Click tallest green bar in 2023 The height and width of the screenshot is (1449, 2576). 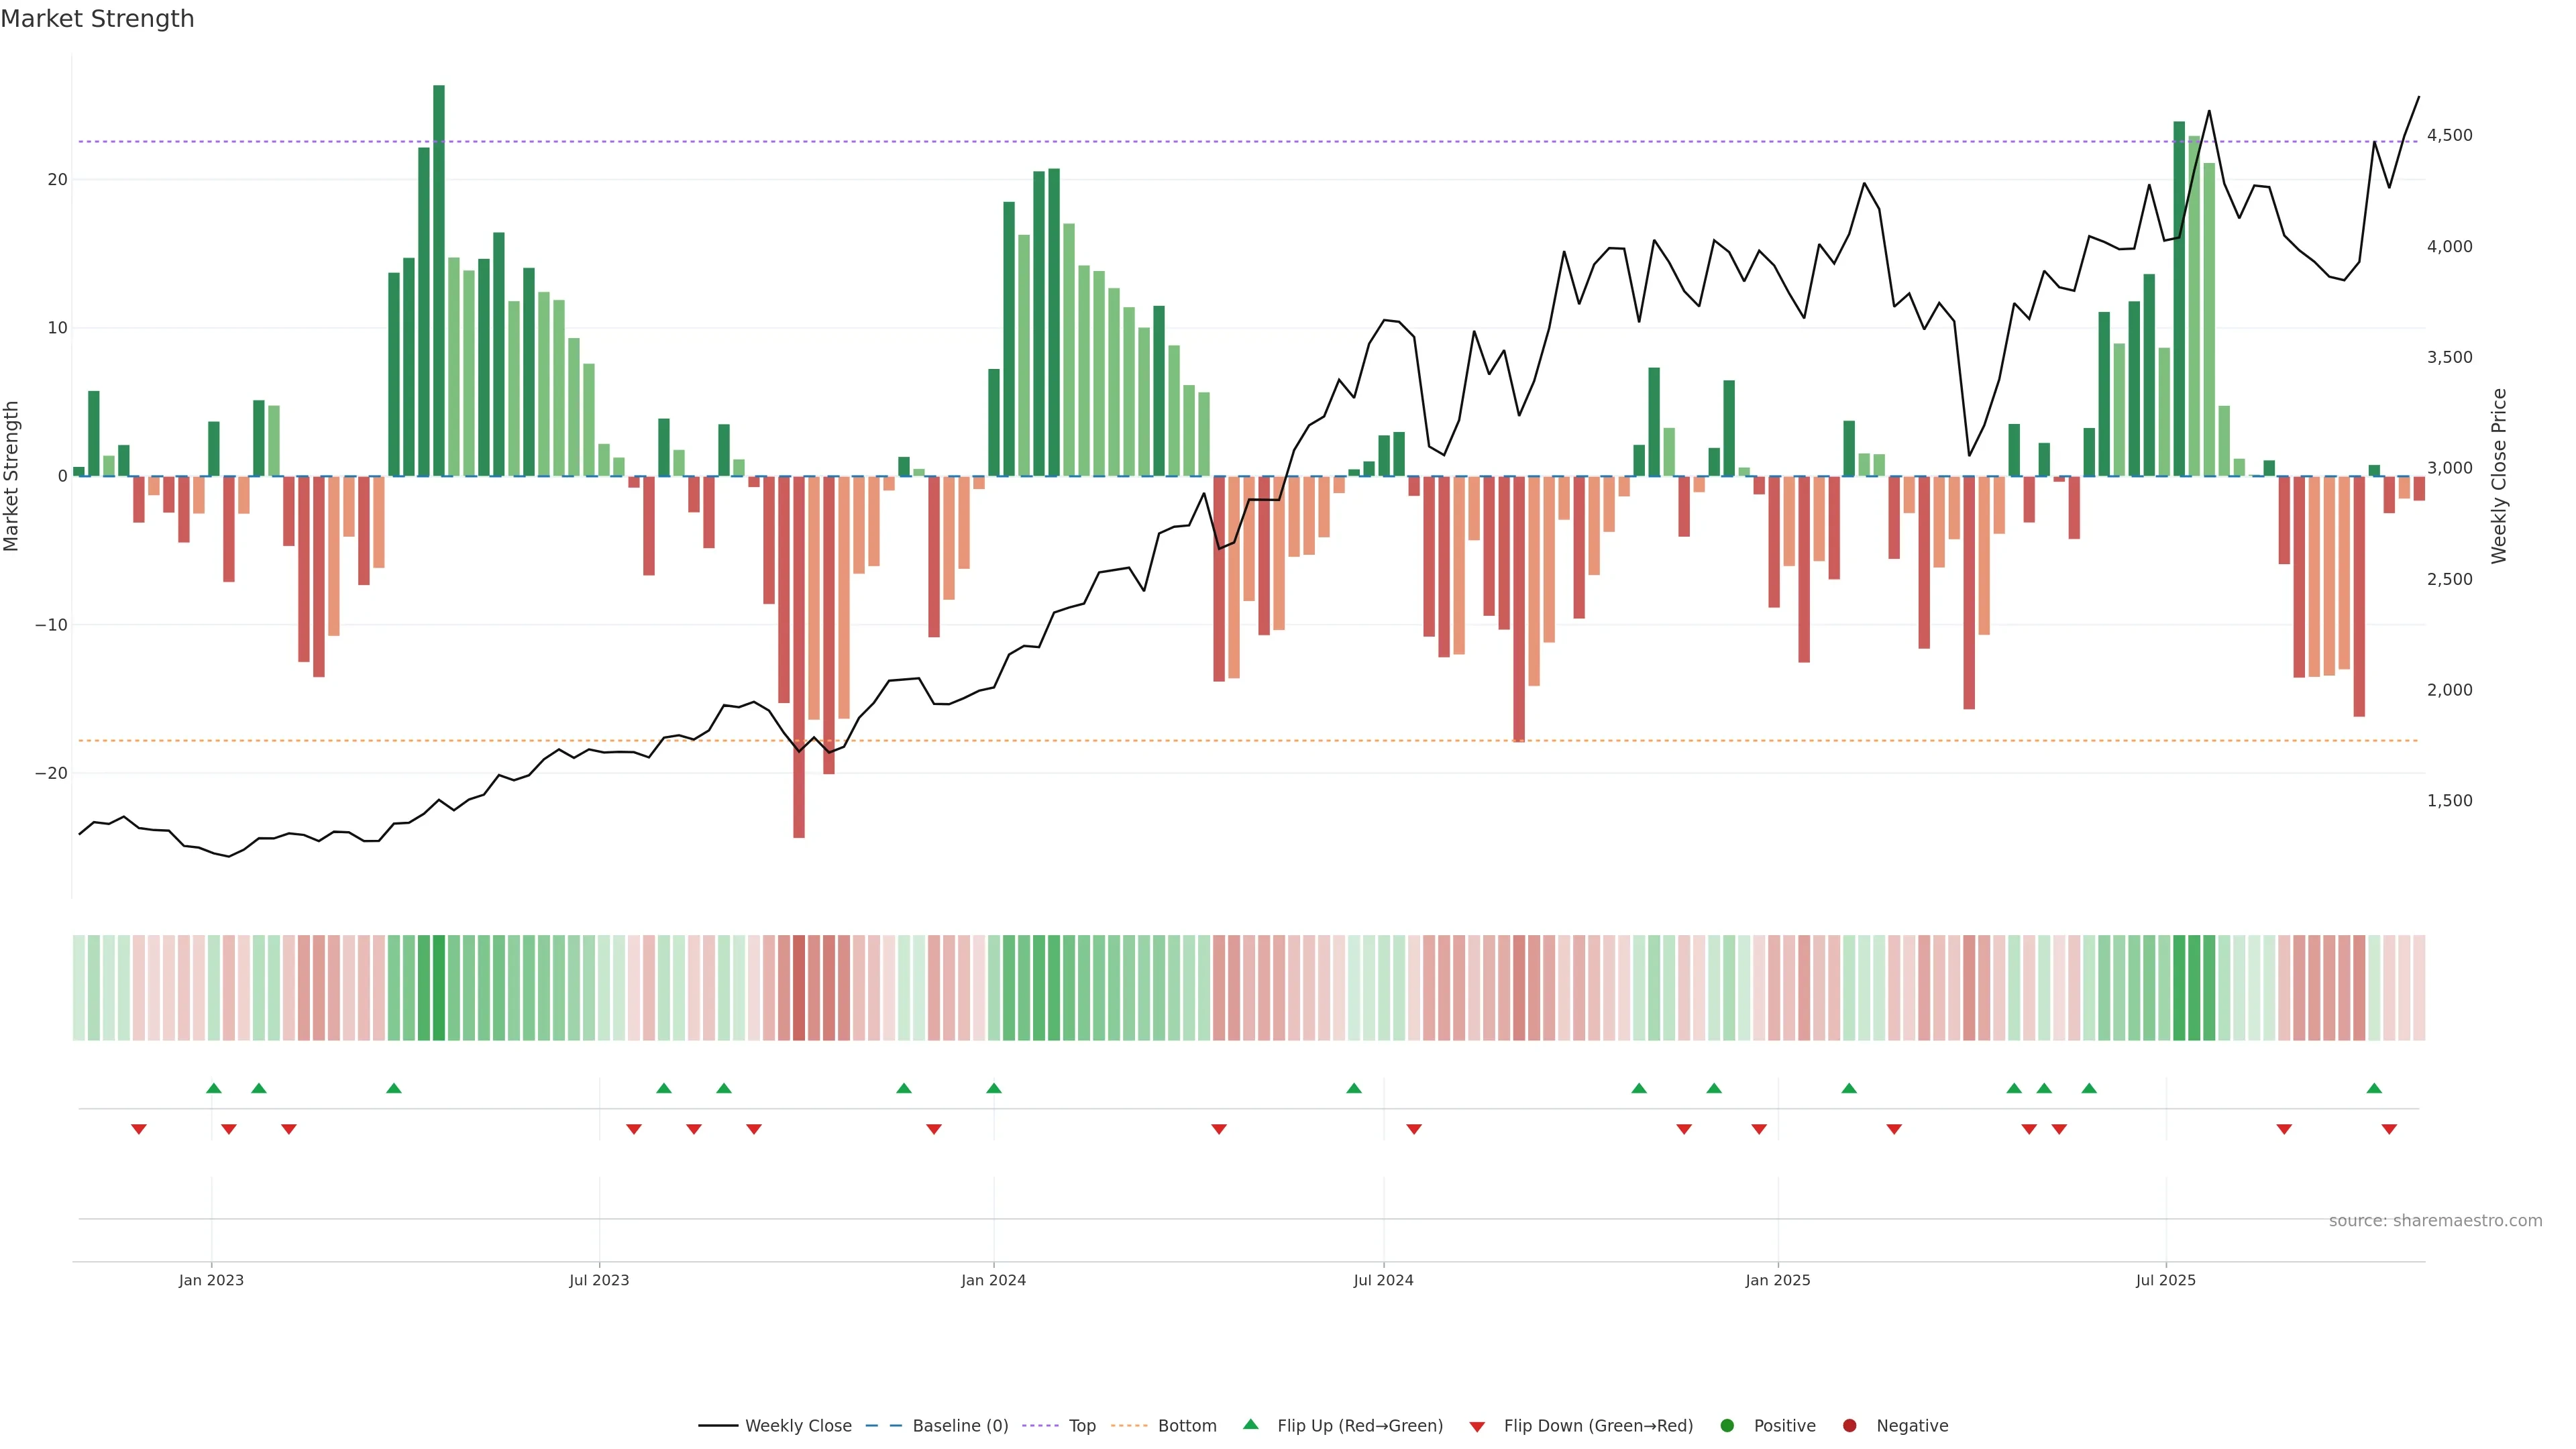(439, 280)
